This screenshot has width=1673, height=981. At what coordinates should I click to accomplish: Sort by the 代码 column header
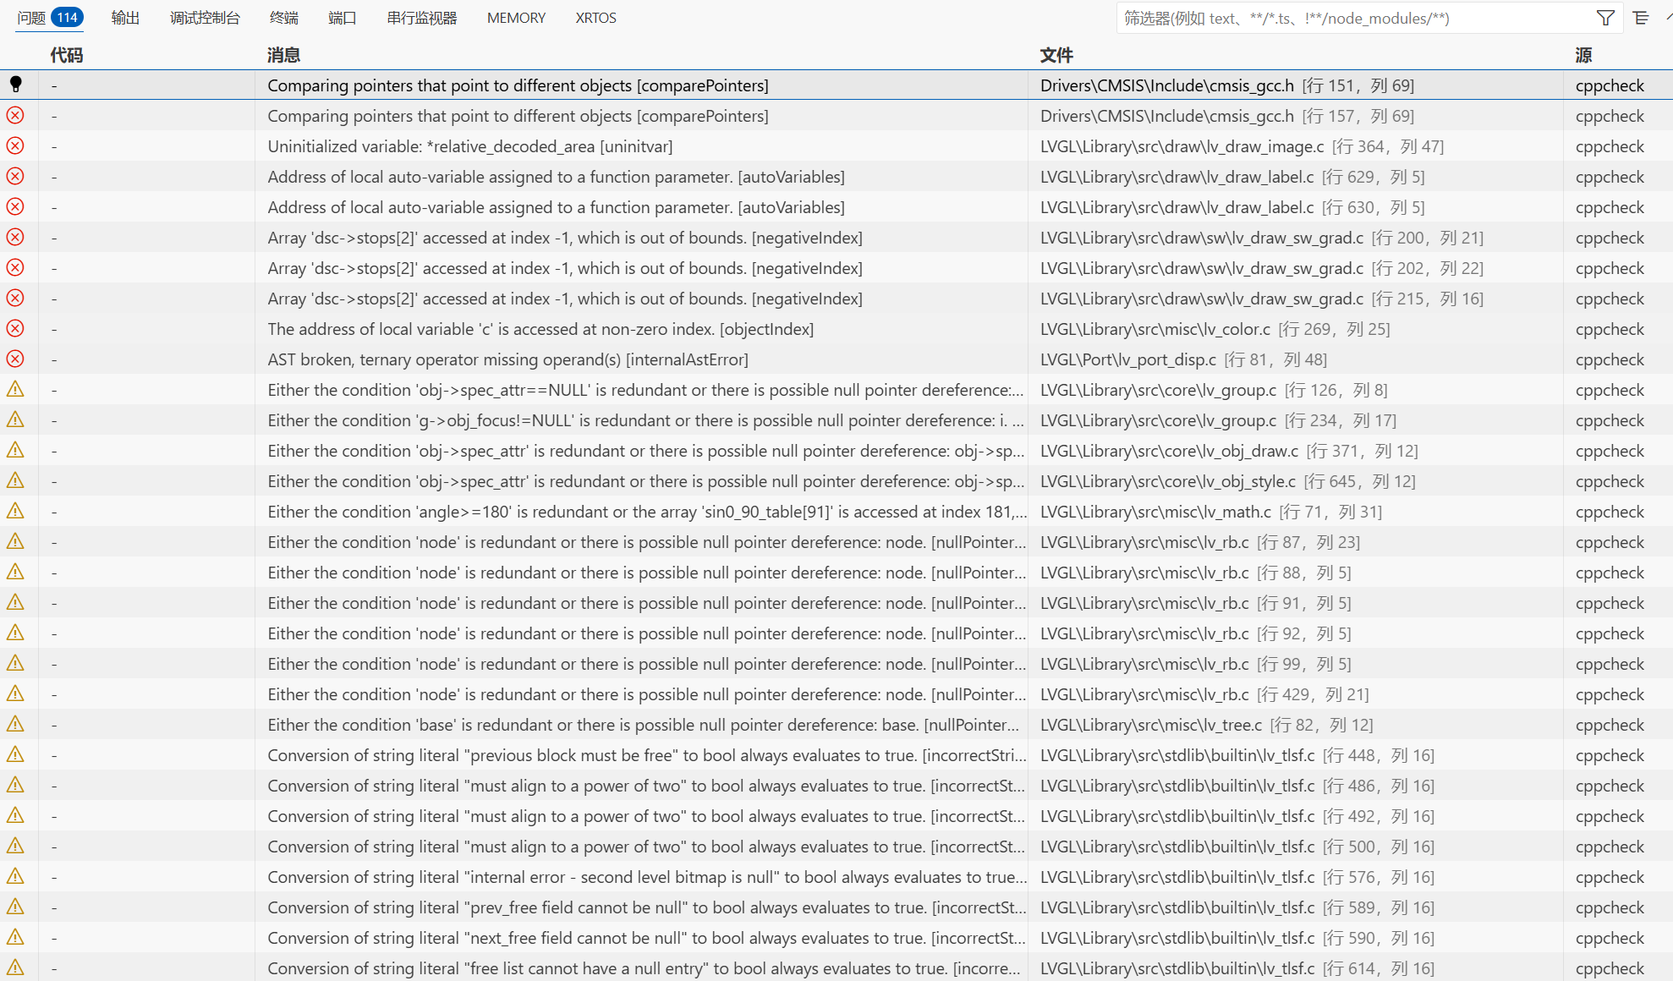67,55
